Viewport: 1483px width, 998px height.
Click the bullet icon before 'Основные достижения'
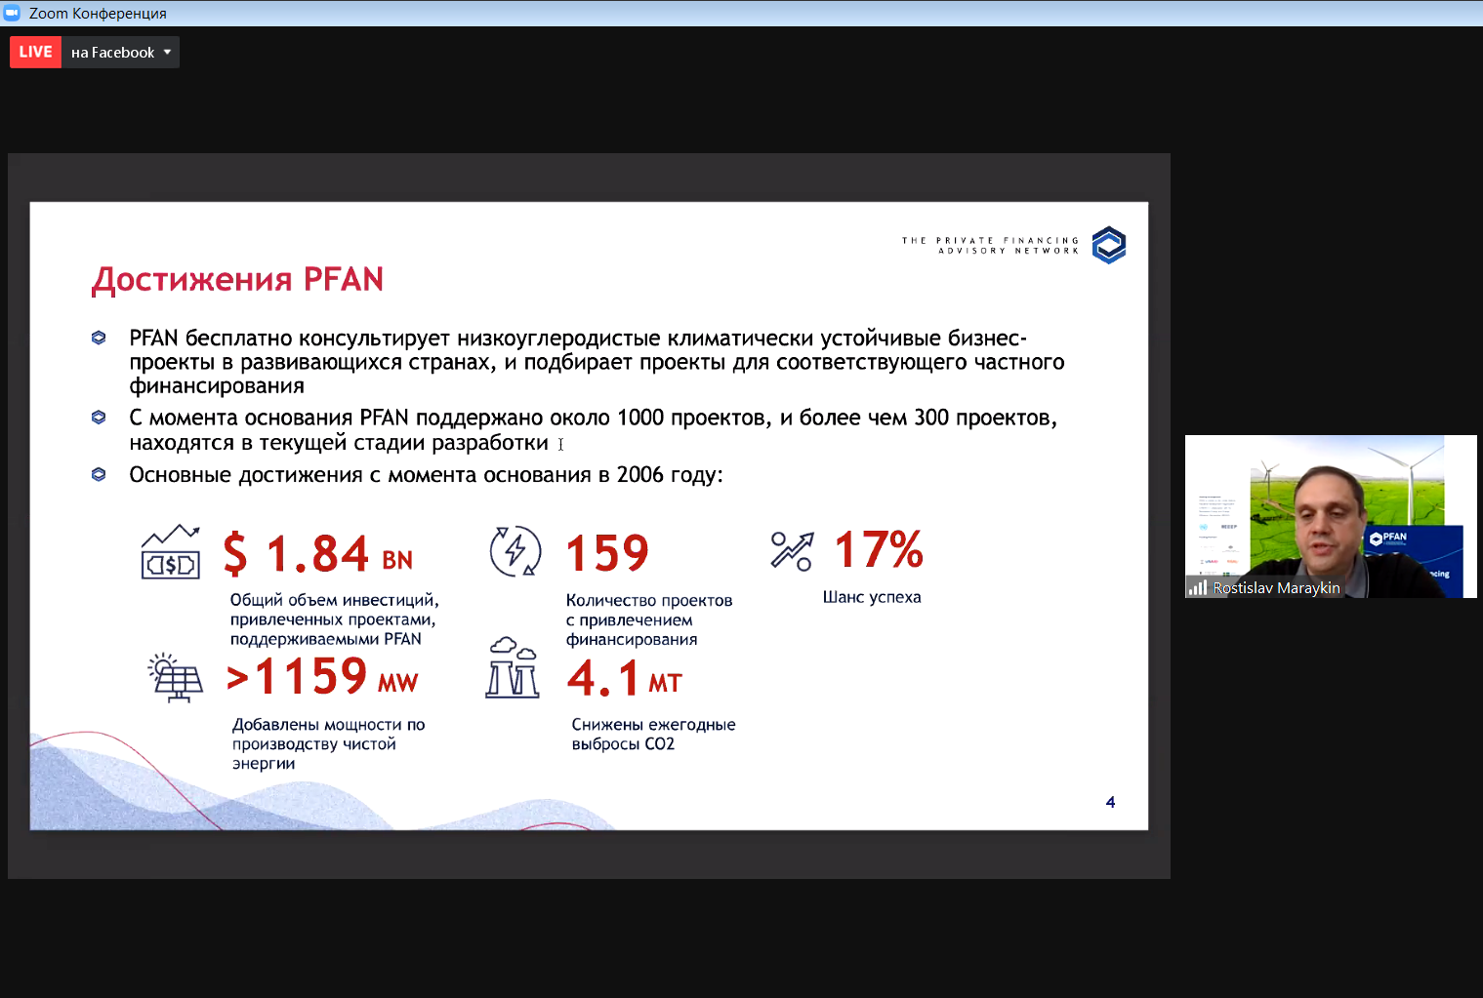point(99,475)
